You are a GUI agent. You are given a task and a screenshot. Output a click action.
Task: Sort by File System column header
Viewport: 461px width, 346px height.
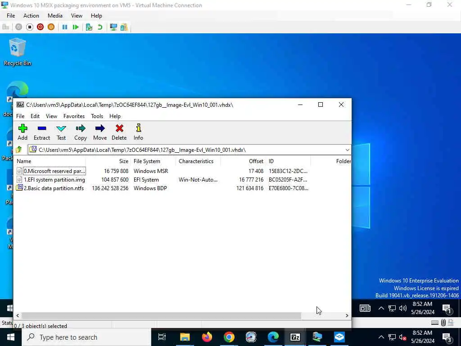point(153,161)
